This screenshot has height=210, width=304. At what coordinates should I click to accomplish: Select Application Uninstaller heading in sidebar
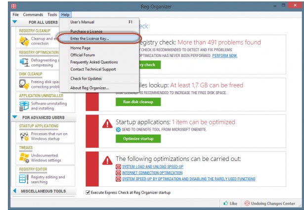tap(41, 96)
